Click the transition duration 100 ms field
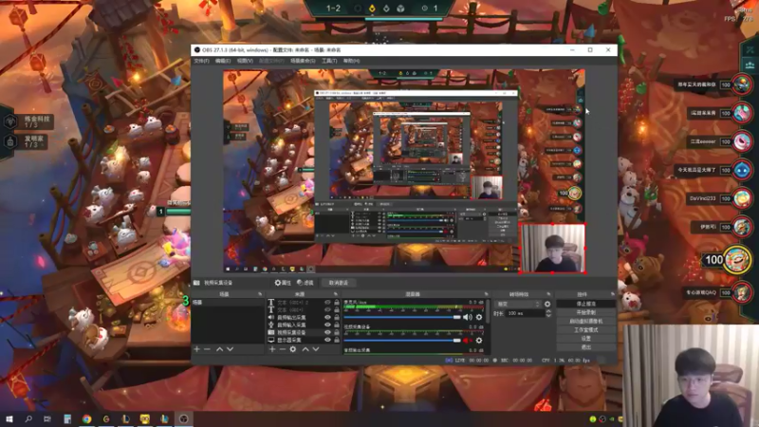759x427 pixels. coord(525,314)
